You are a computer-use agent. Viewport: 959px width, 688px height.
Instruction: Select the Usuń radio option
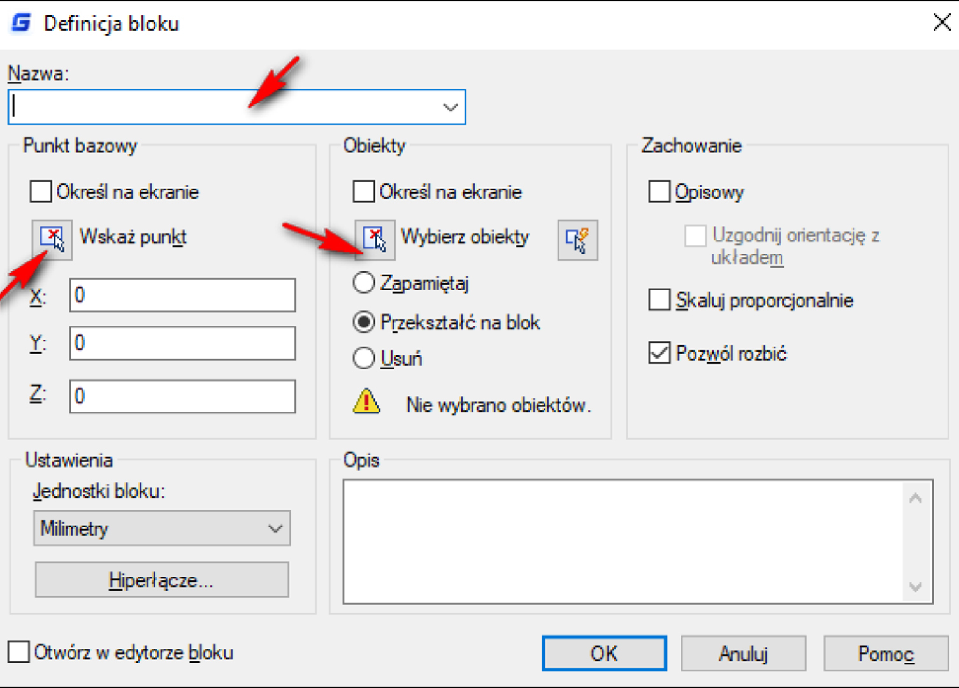(x=364, y=358)
